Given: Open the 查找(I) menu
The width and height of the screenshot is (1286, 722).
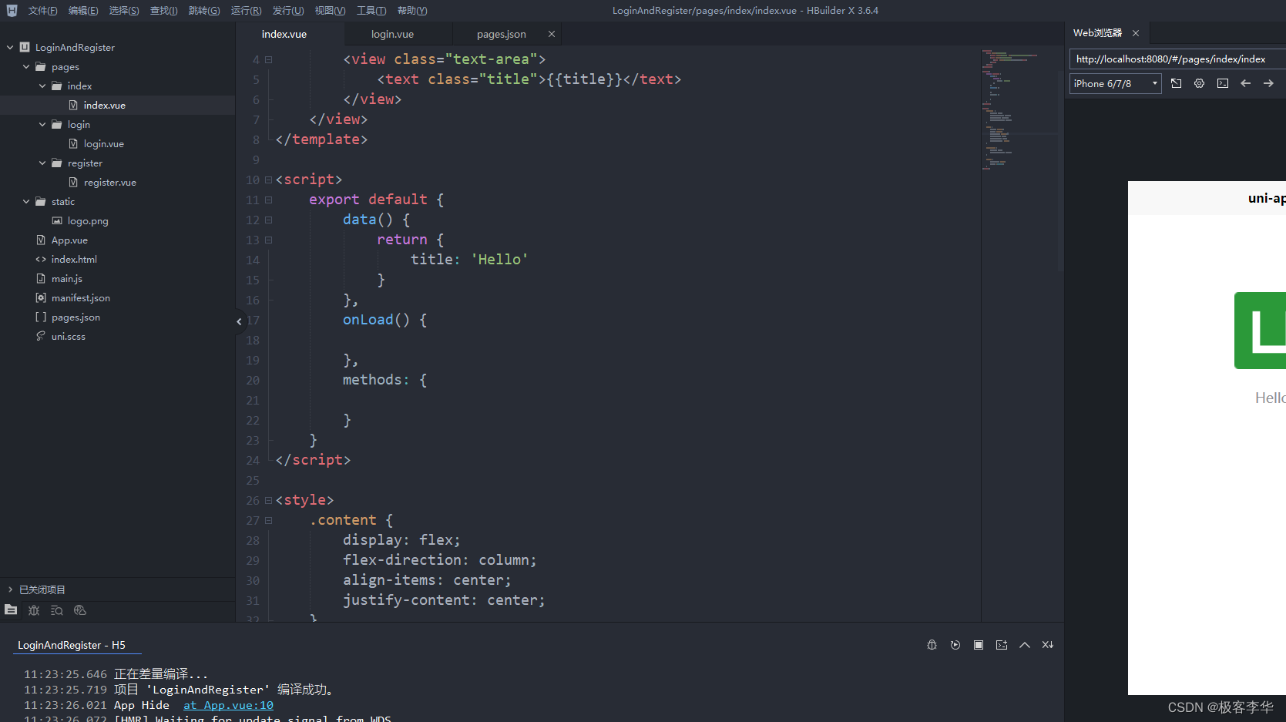Looking at the screenshot, I should coord(163,10).
